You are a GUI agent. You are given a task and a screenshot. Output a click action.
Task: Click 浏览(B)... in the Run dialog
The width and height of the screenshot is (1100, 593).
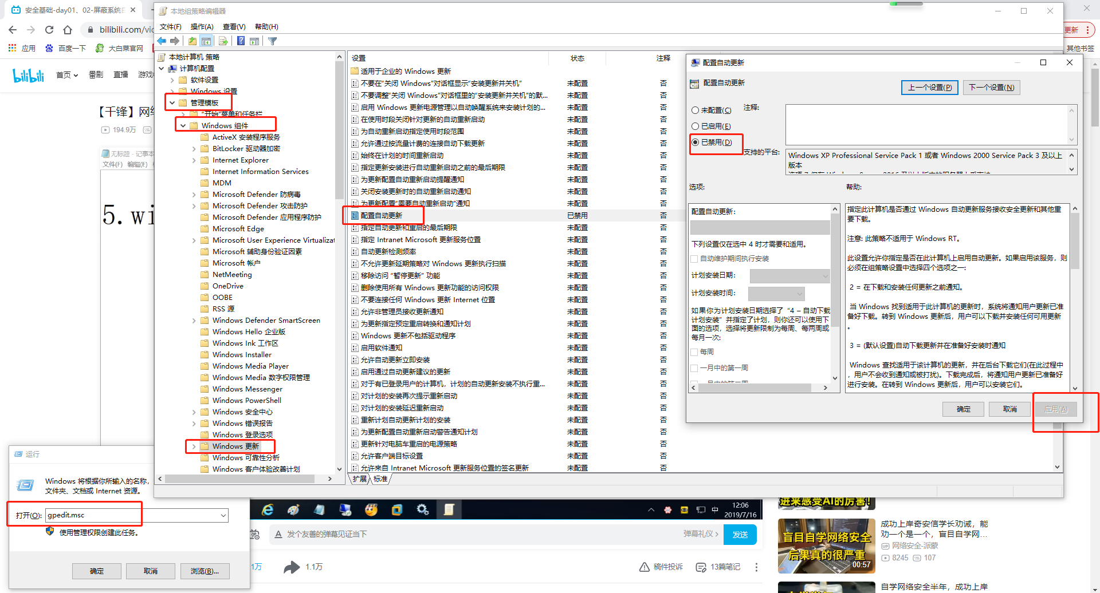pyautogui.click(x=205, y=571)
